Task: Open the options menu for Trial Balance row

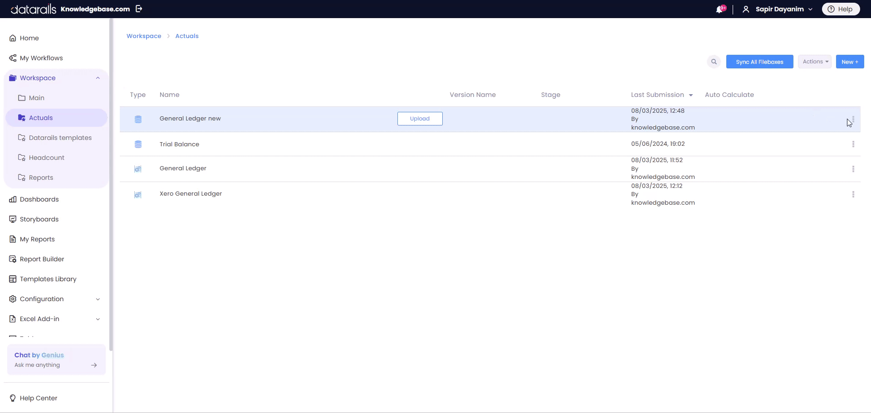Action: pos(853,144)
